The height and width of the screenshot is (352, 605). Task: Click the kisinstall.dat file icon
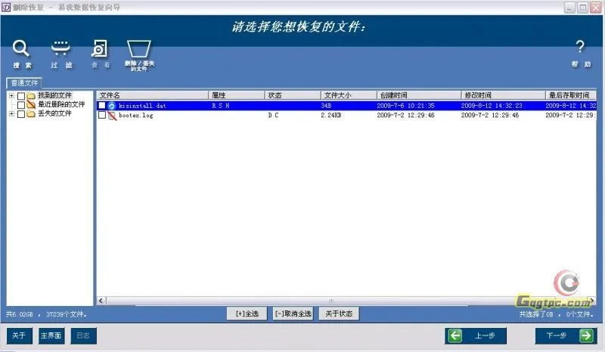coord(111,106)
